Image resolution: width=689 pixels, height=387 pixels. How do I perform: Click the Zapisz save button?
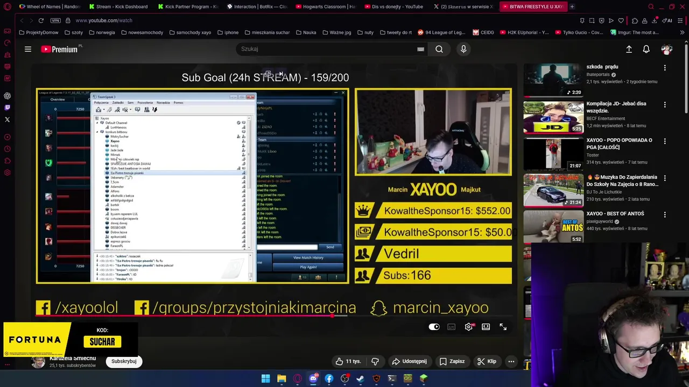tap(452, 361)
